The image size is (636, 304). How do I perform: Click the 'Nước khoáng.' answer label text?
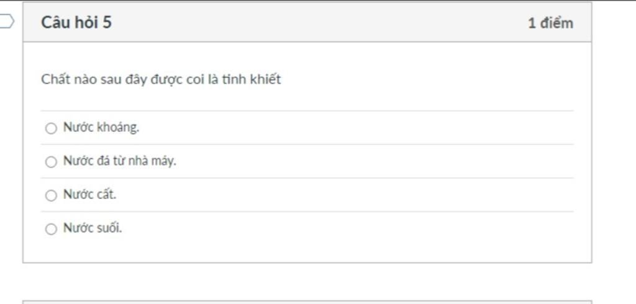[x=101, y=127]
